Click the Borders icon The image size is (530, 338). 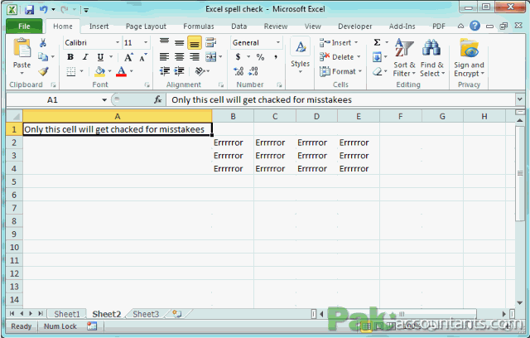[71, 71]
